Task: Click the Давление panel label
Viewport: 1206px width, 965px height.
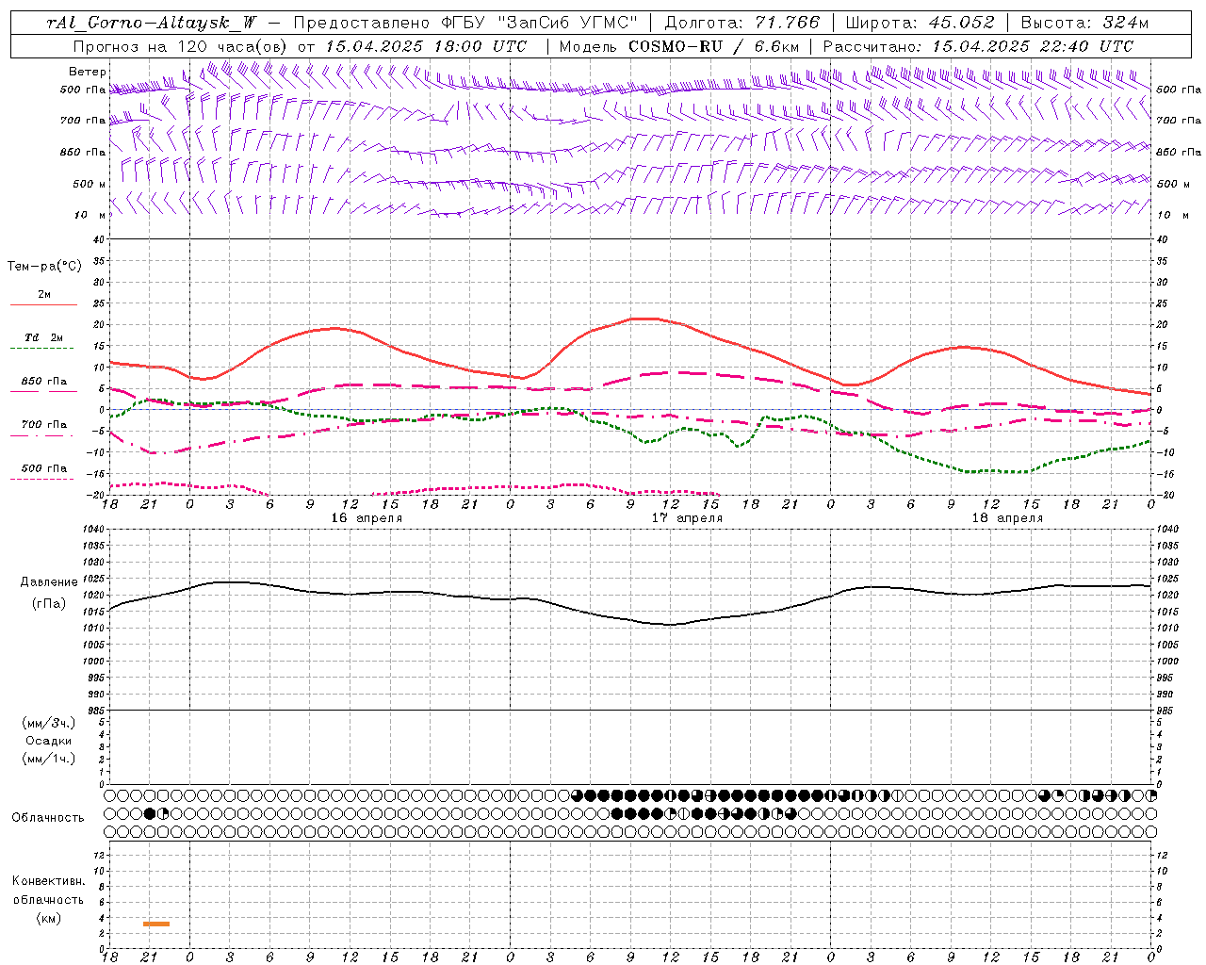Action: click(x=49, y=582)
